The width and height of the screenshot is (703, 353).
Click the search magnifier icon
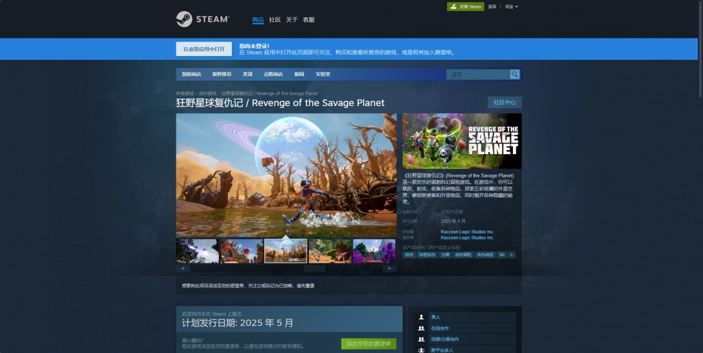coord(515,74)
